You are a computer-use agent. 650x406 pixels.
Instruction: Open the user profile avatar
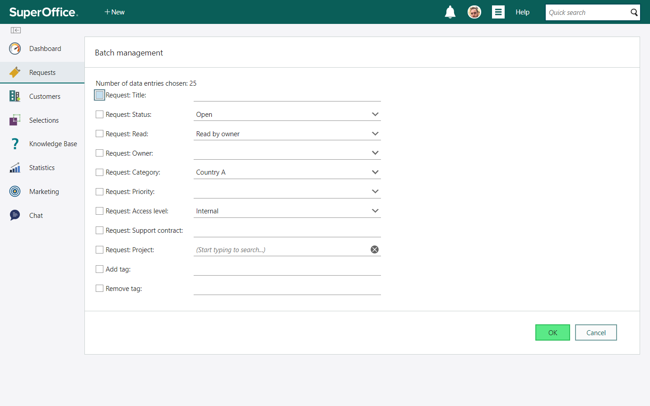click(x=474, y=12)
